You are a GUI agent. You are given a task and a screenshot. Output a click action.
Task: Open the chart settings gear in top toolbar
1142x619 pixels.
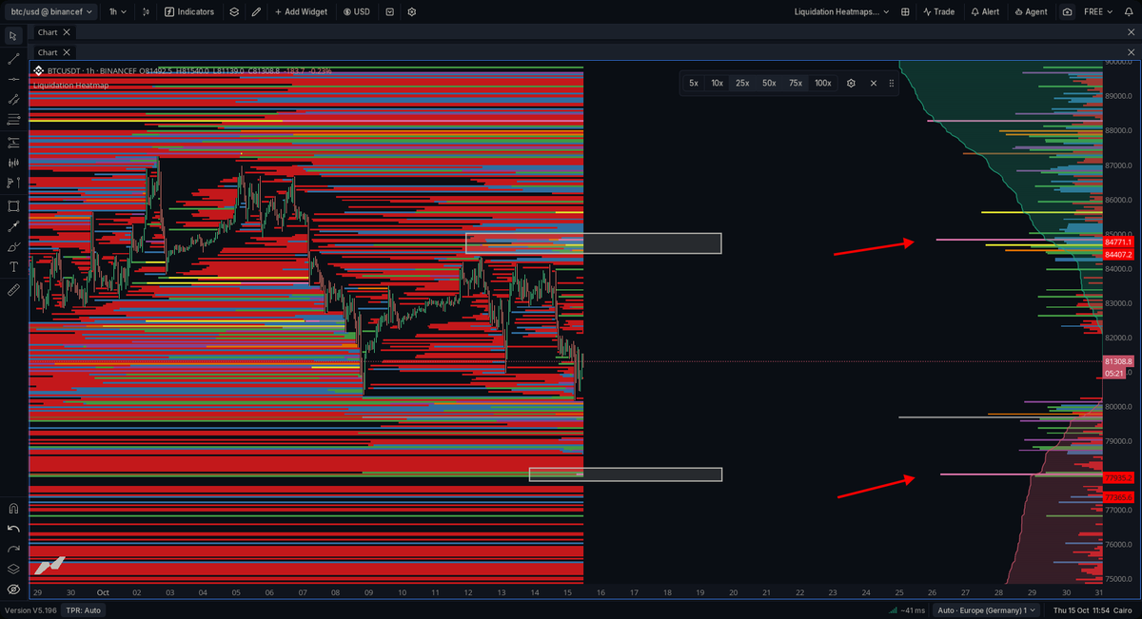(412, 12)
